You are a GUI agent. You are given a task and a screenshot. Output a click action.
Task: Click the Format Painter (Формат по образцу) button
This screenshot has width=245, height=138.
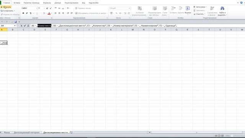(x=10, y=15)
